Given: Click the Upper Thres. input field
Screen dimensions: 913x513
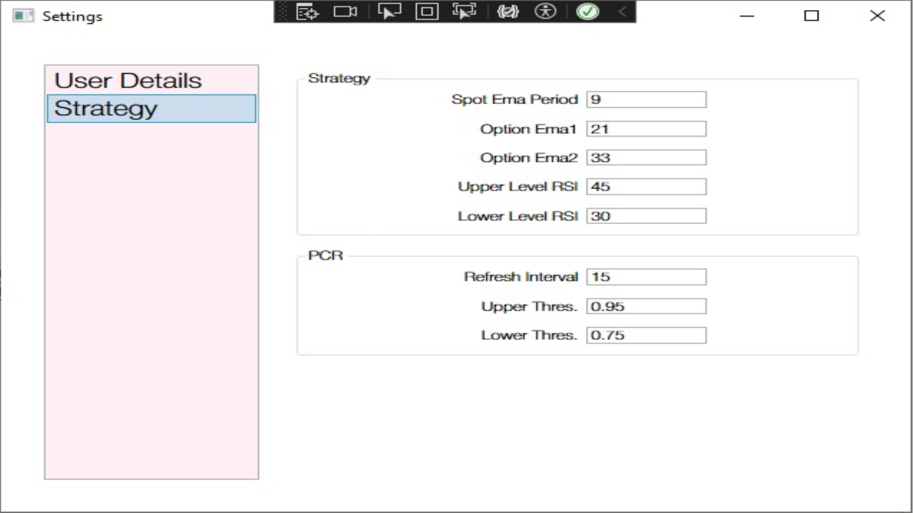Looking at the screenshot, I should click(646, 306).
